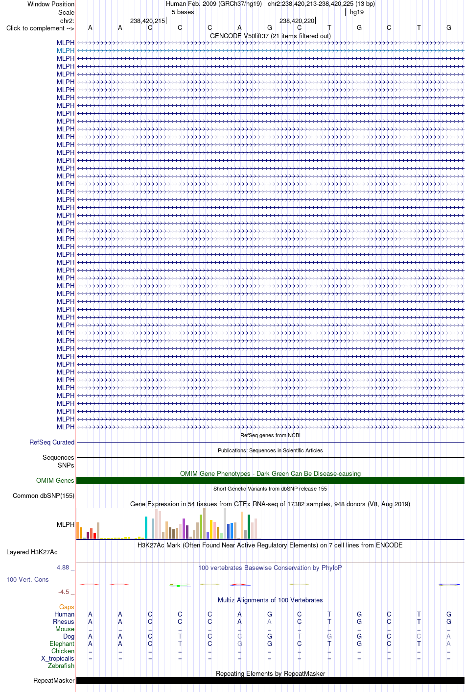Open the 'RepeatMasker' track label
Viewport: 465px width, 692px height.
coord(54,680)
